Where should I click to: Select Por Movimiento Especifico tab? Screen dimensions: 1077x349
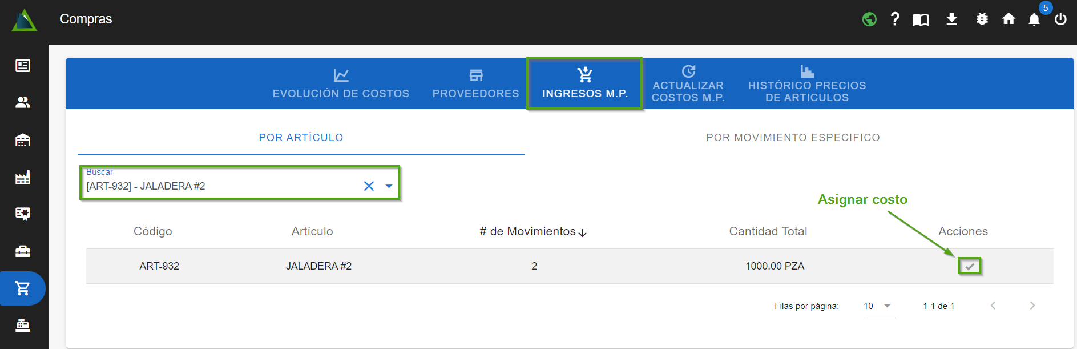793,138
